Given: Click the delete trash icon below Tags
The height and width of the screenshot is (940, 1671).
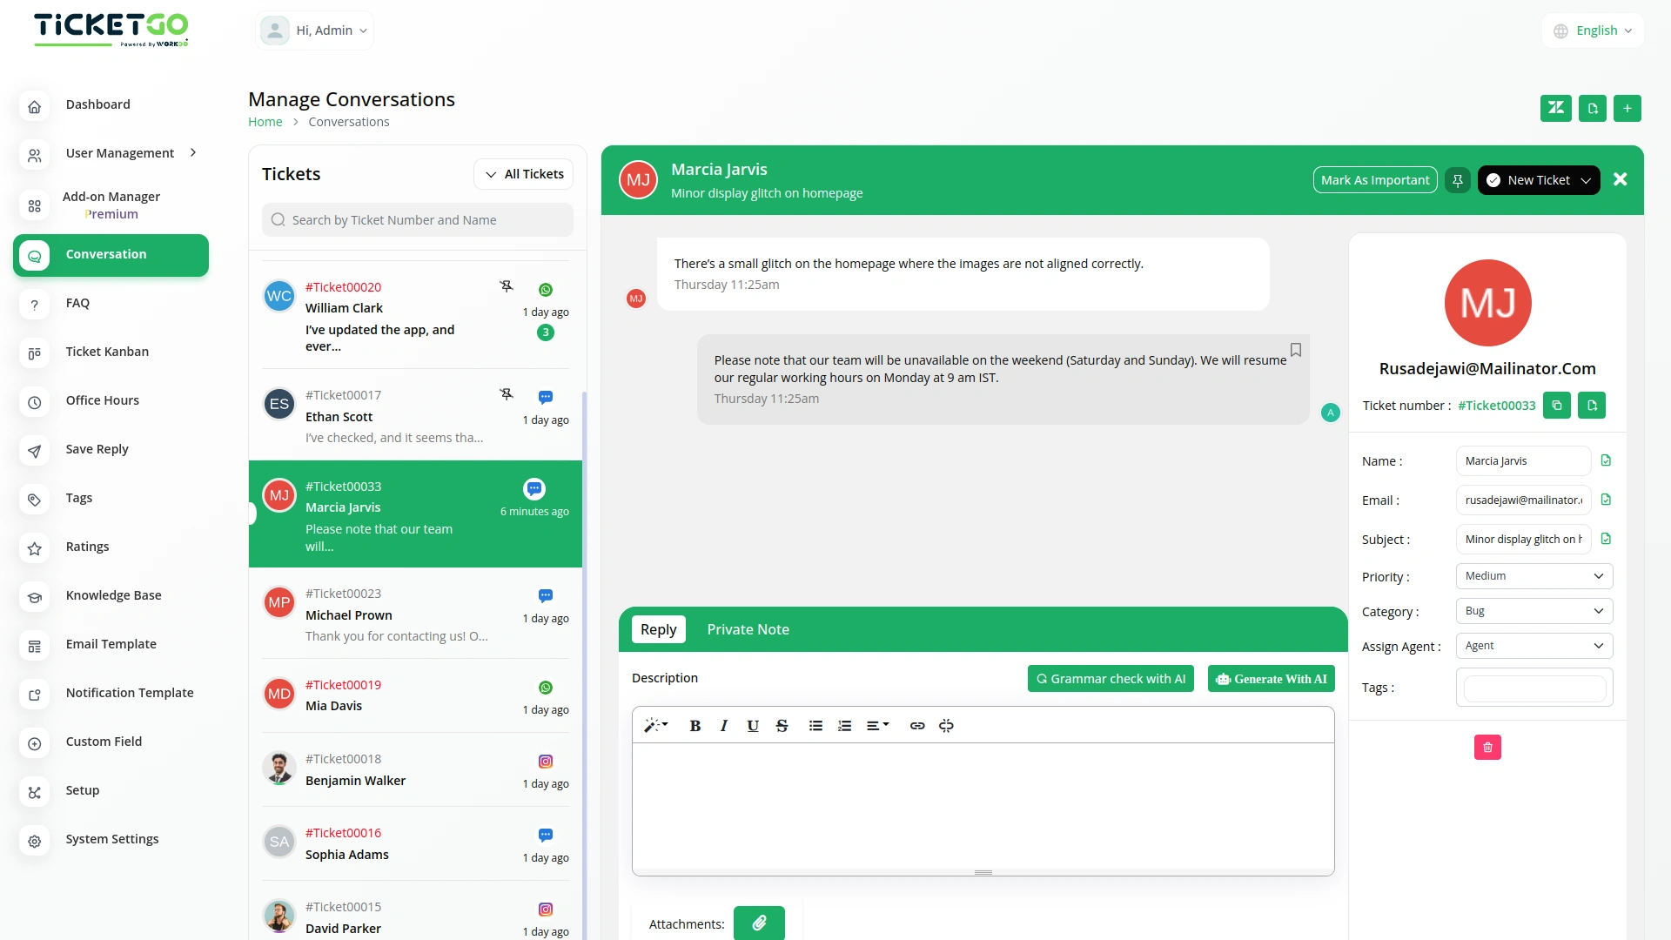Looking at the screenshot, I should coord(1487,747).
